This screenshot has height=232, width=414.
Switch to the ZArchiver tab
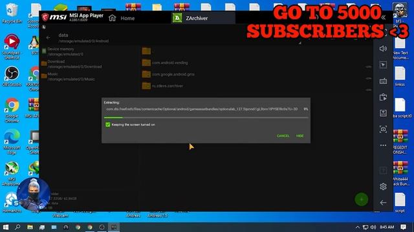click(x=202, y=18)
